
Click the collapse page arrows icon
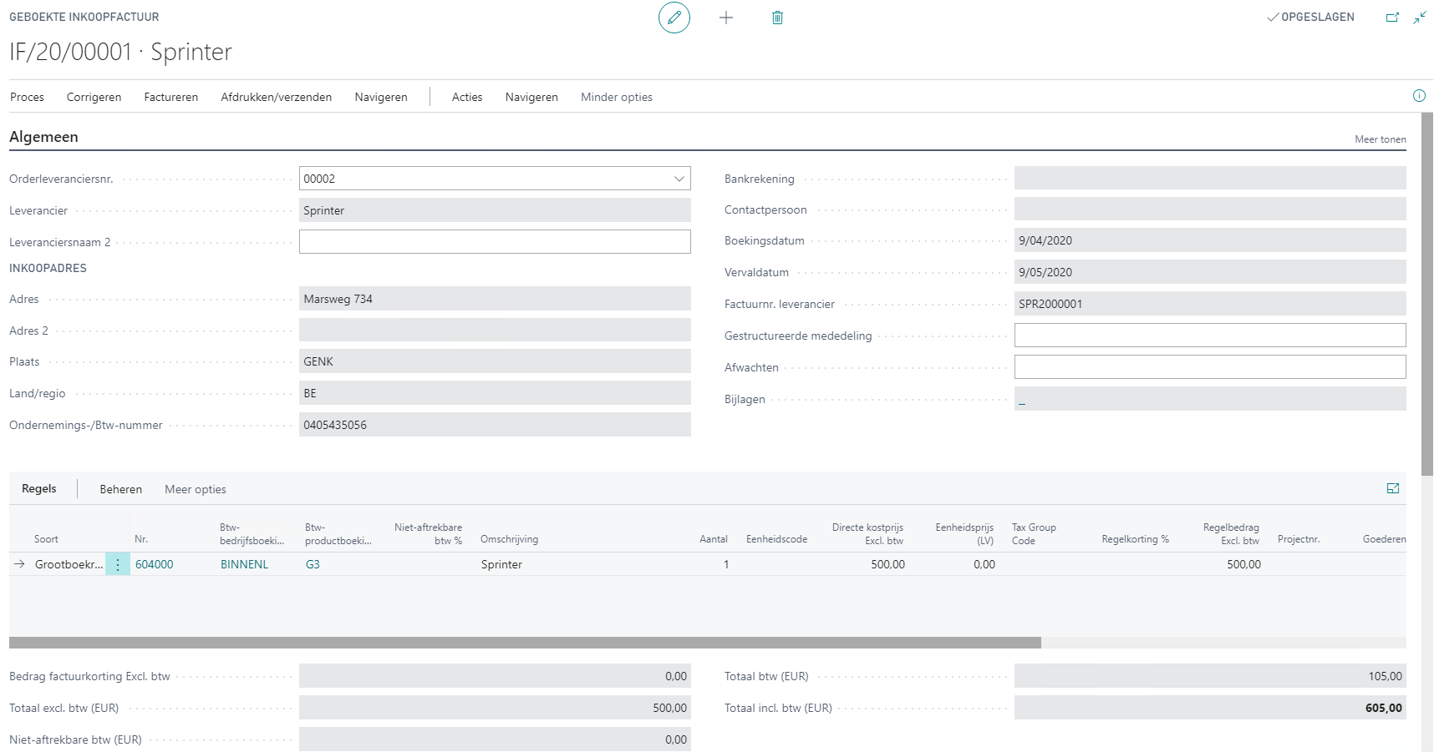click(x=1420, y=18)
